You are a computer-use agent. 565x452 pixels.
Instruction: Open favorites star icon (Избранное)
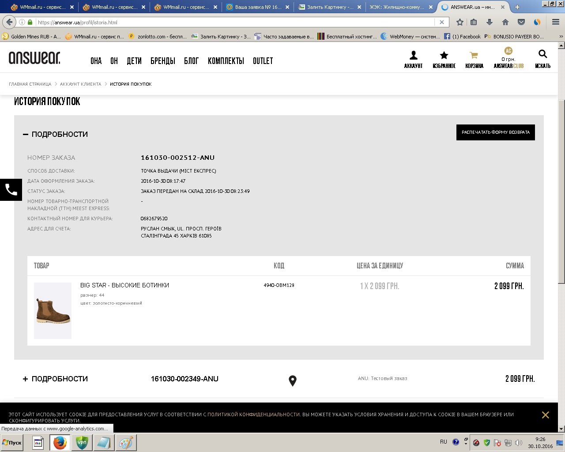[444, 55]
